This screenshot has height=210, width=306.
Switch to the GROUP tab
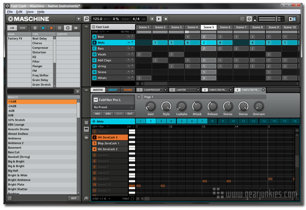(112, 90)
